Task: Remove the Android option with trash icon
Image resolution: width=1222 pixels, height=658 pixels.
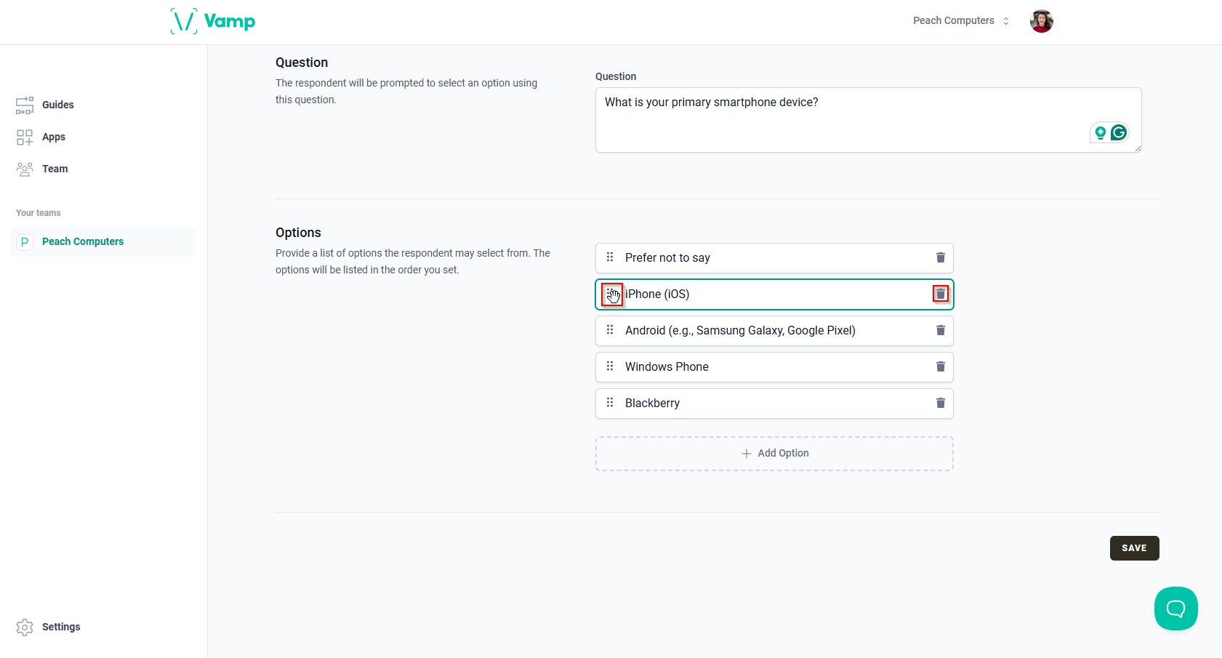Action: (940, 330)
